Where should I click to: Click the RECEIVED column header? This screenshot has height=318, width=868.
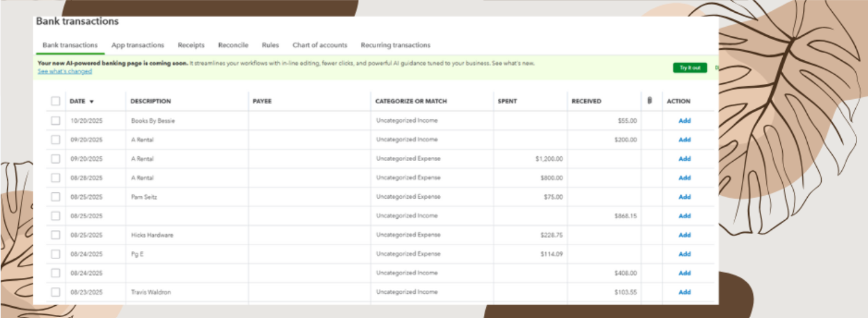587,102
